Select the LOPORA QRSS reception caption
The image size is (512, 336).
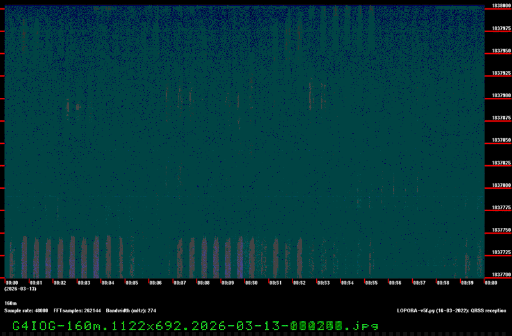click(451, 310)
